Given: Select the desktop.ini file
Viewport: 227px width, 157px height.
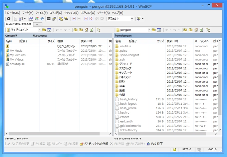Looking at the screenshot, I should coord(15,64).
